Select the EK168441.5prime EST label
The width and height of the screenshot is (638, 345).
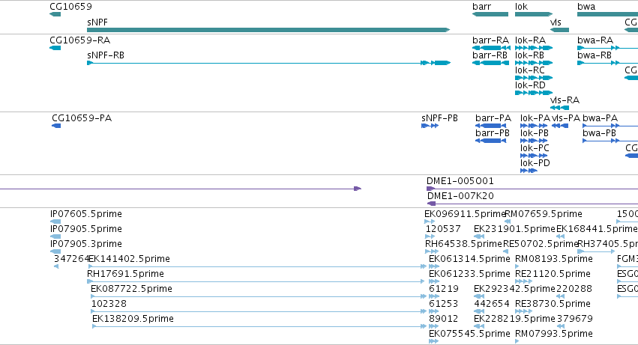coord(597,229)
